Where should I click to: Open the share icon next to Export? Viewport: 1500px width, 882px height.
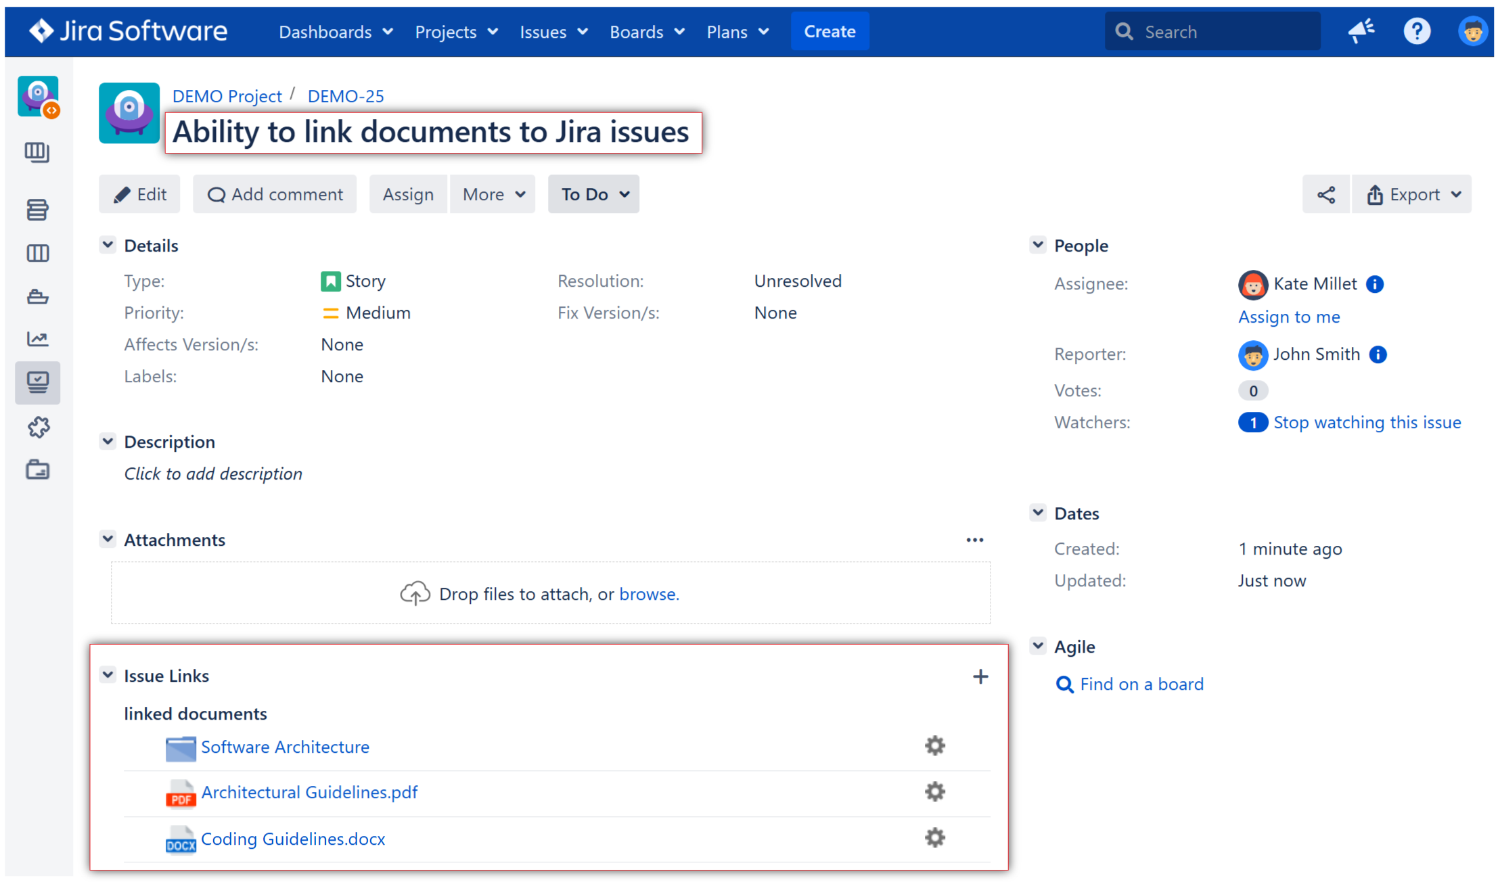point(1325,194)
